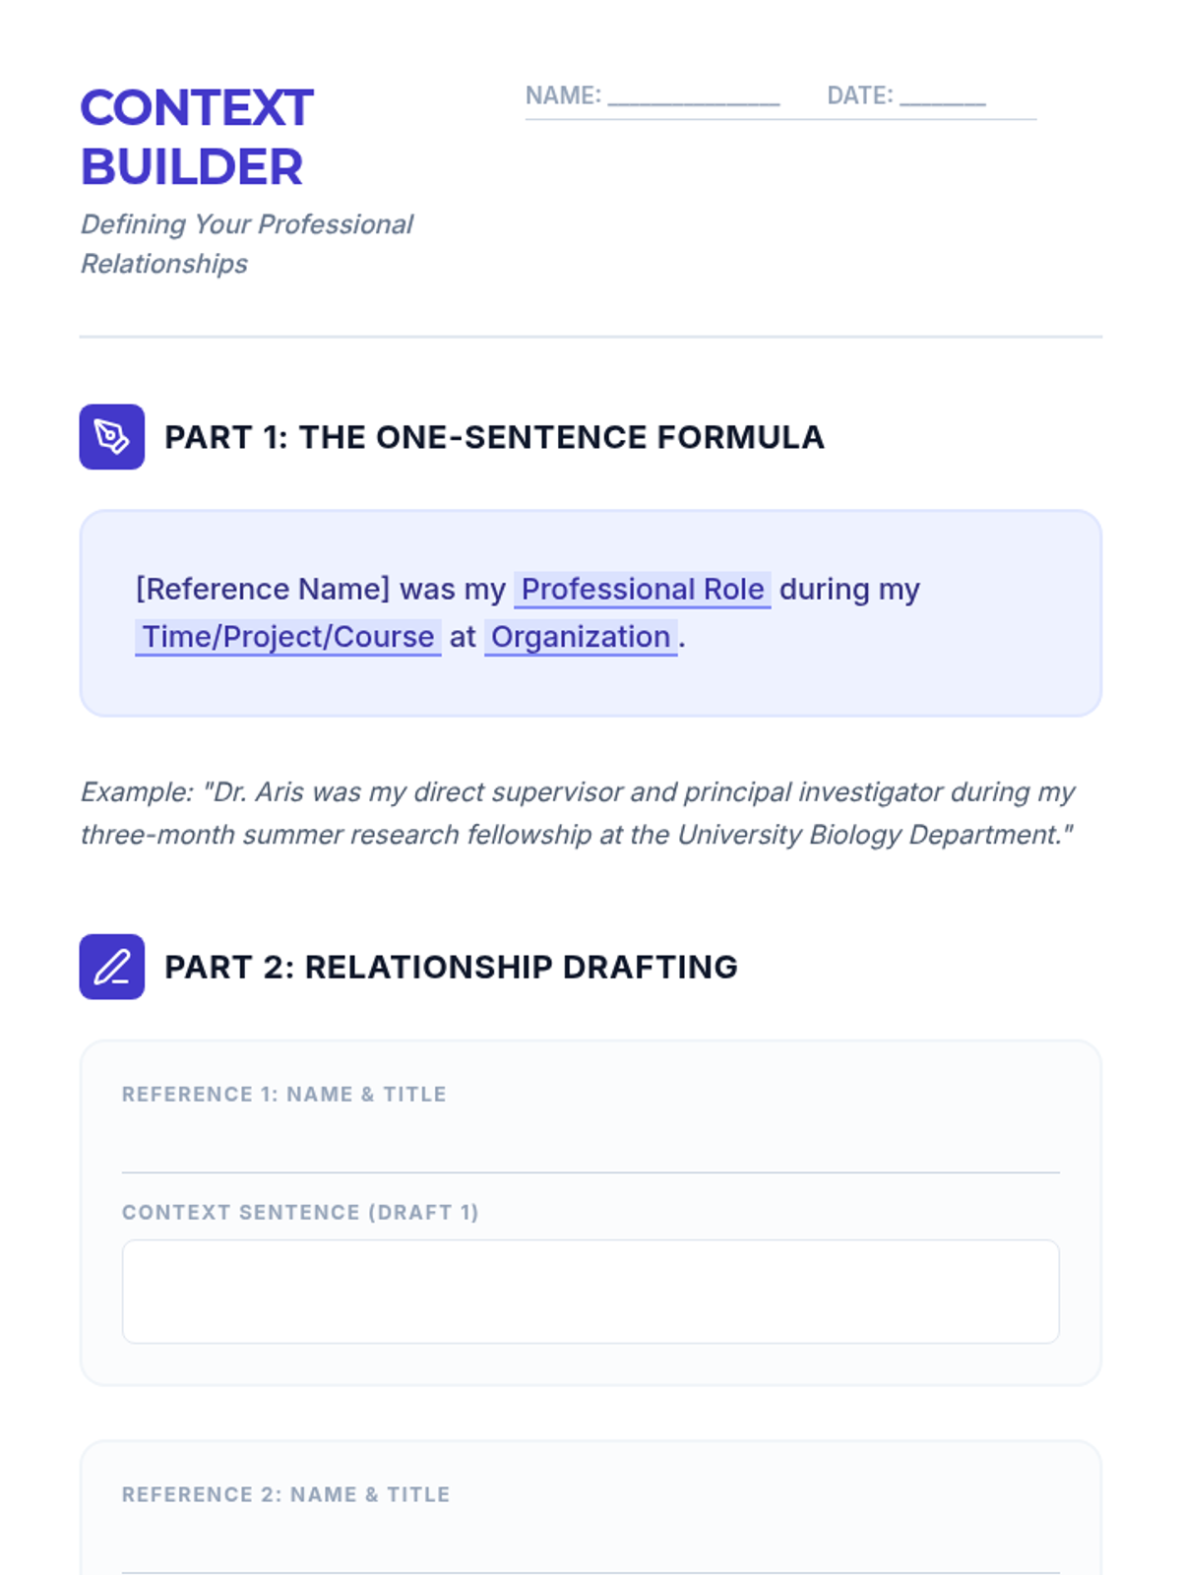This screenshot has width=1181, height=1575.
Task: Click the Reference 1: Name & Title label
Action: tap(284, 1095)
